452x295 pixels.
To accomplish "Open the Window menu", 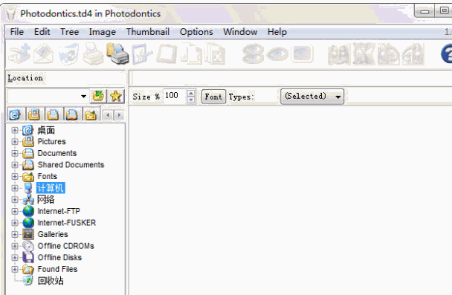I will [240, 32].
